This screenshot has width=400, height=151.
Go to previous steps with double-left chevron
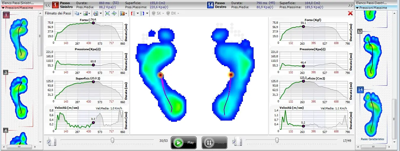pyautogui.click(x=47, y=5)
